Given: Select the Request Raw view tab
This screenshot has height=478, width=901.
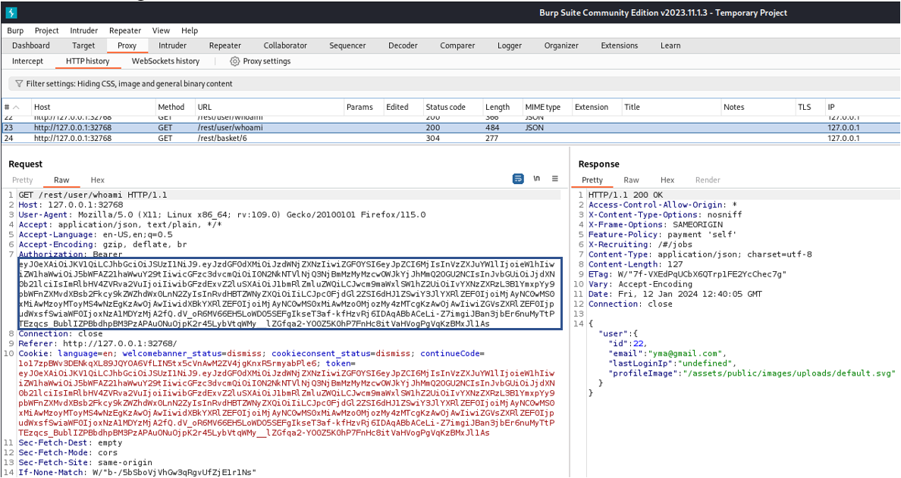Looking at the screenshot, I should click(x=61, y=180).
